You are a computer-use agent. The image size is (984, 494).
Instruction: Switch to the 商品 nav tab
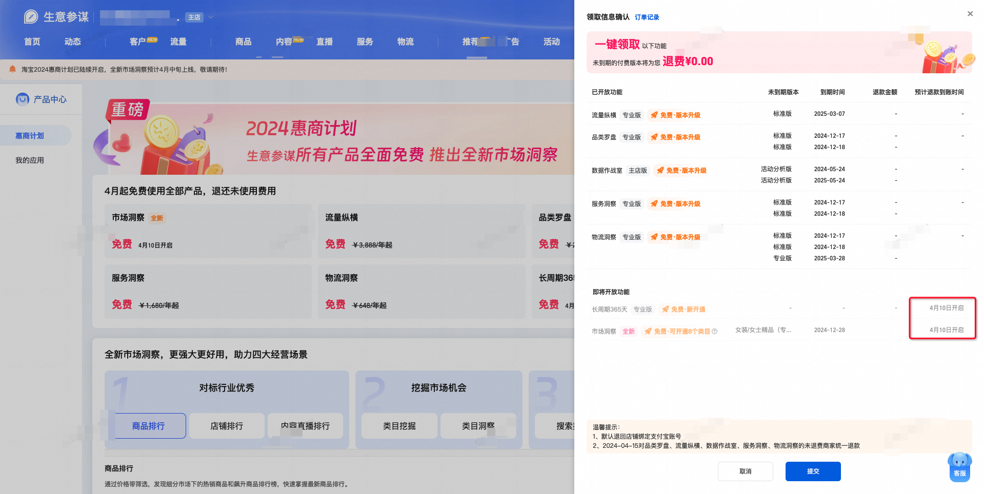[244, 42]
